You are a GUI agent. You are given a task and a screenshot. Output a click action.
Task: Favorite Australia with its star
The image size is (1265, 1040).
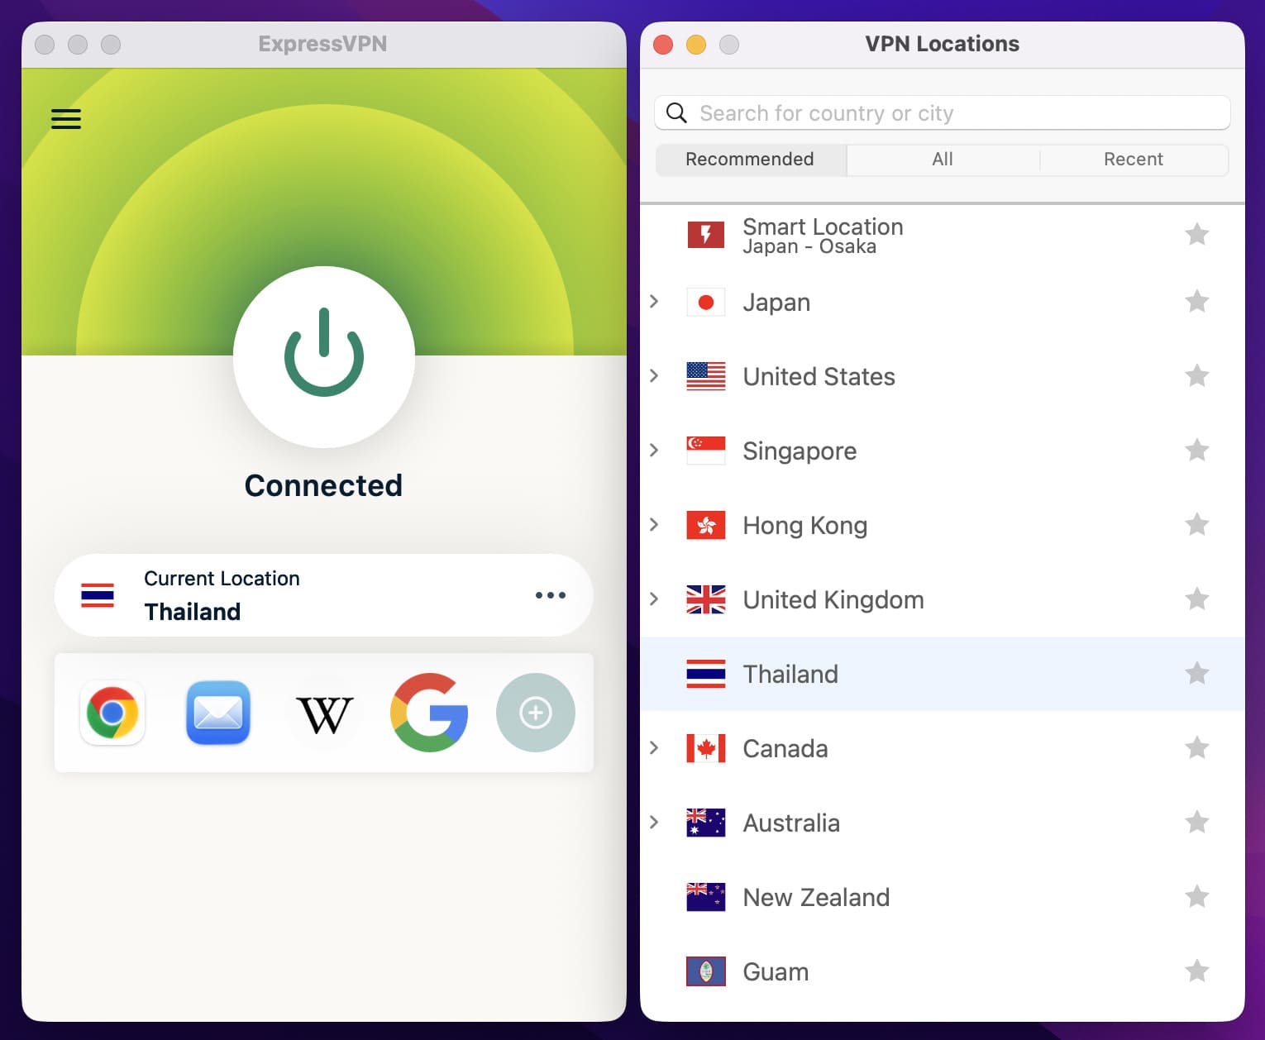tap(1197, 822)
